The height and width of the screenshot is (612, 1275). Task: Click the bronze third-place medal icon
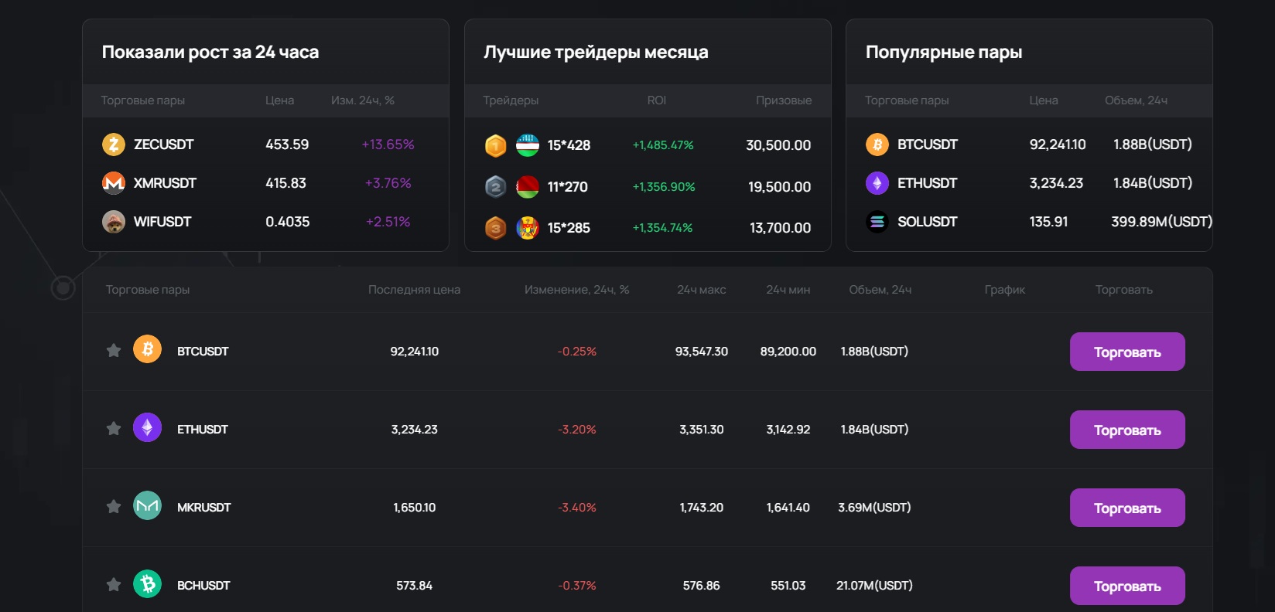(496, 228)
